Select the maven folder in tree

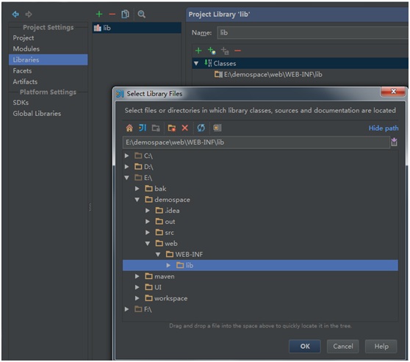164,277
